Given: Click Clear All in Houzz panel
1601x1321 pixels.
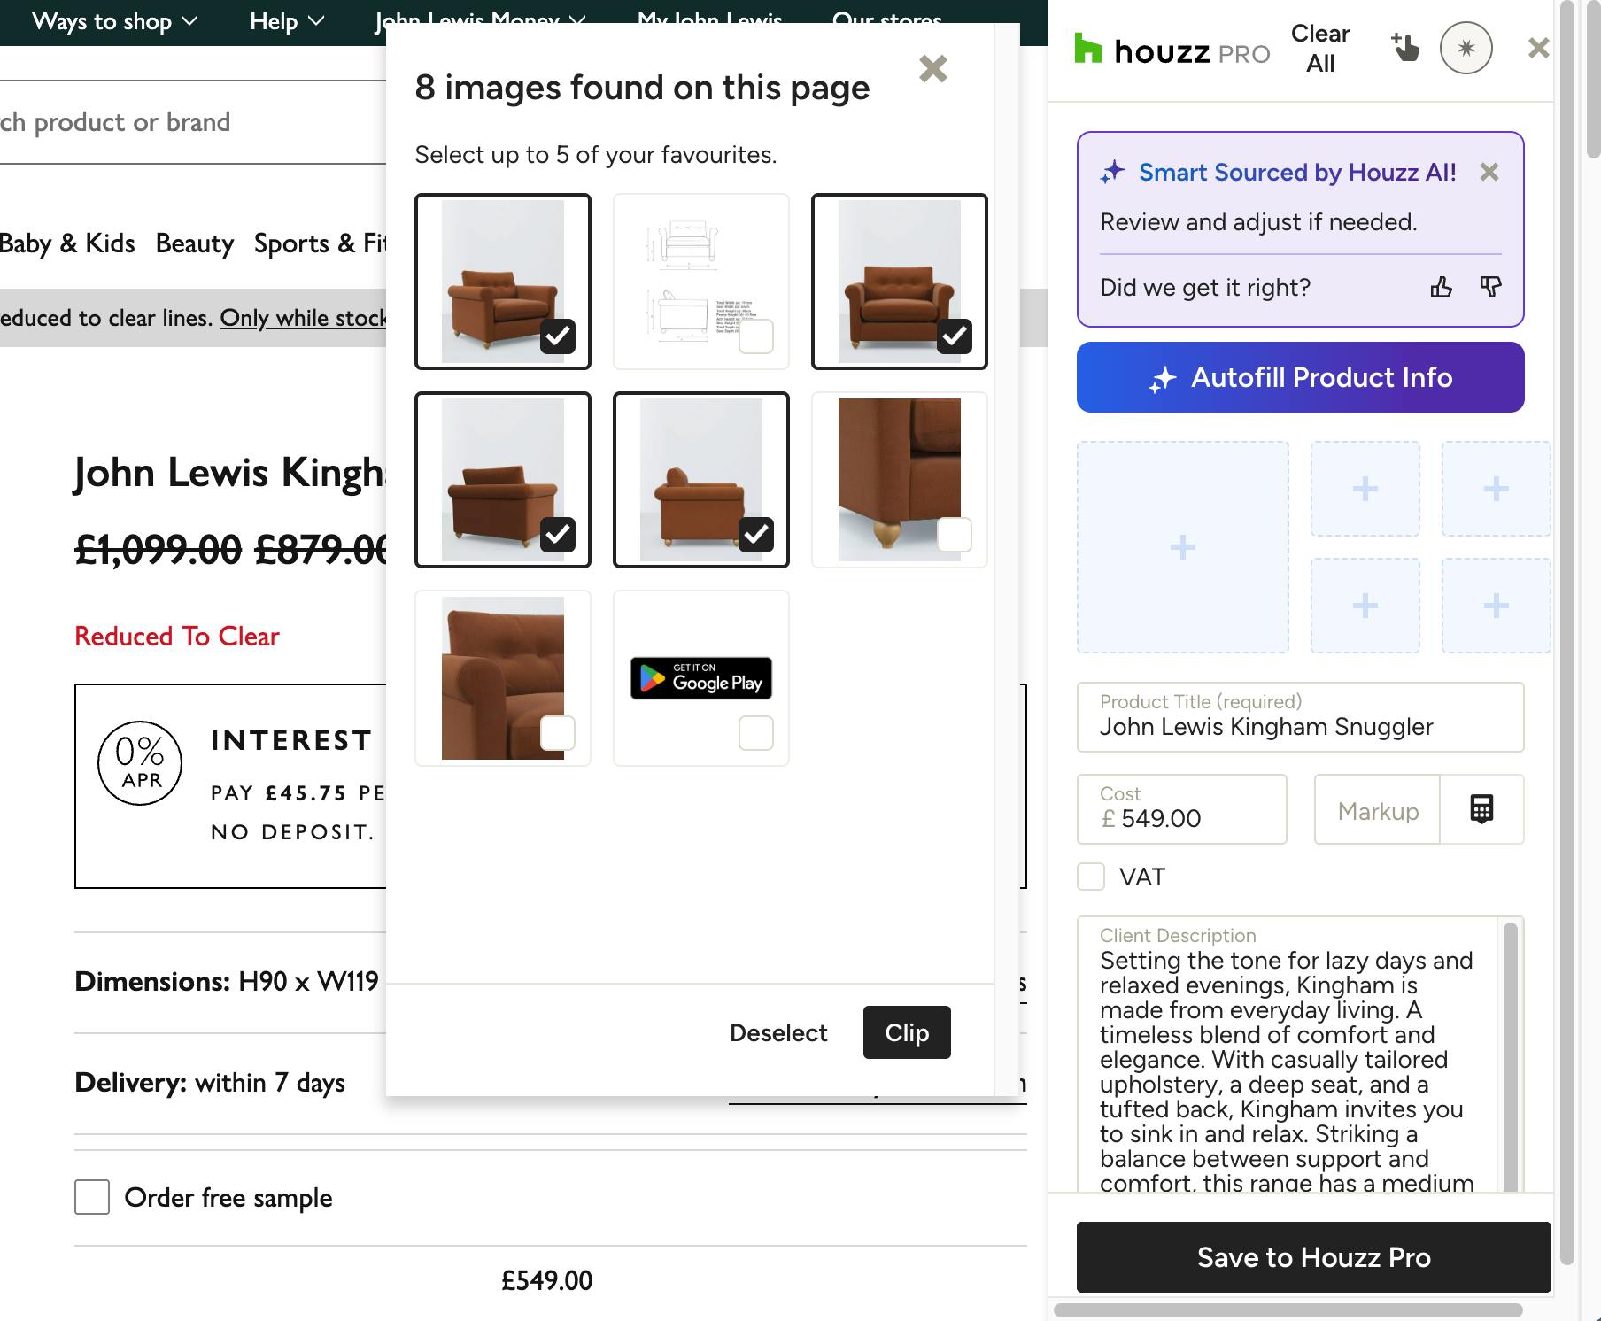Looking at the screenshot, I should coord(1320,48).
